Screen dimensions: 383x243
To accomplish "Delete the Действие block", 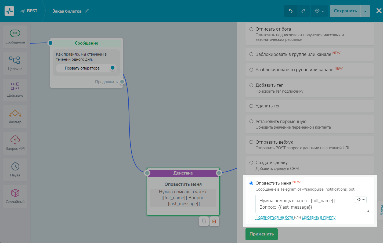I will [214, 221].
